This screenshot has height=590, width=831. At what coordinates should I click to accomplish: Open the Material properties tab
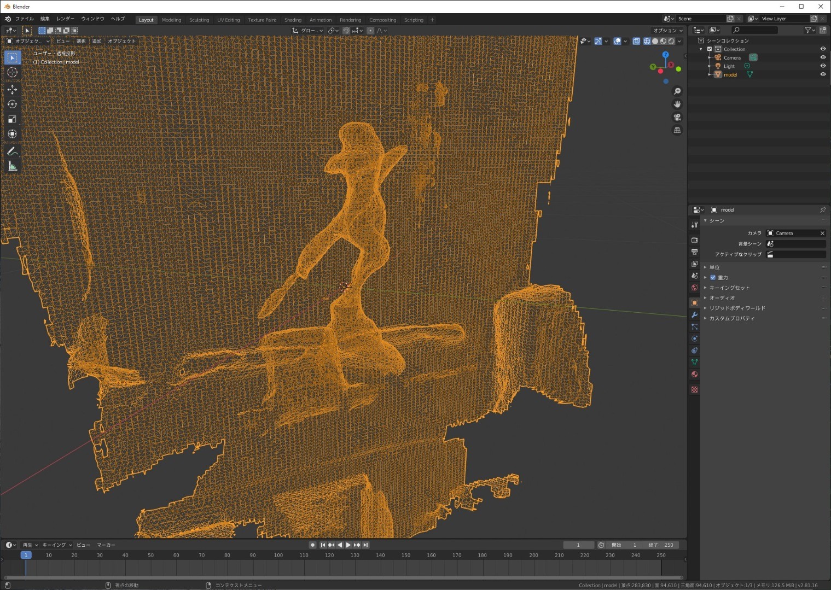pos(694,375)
